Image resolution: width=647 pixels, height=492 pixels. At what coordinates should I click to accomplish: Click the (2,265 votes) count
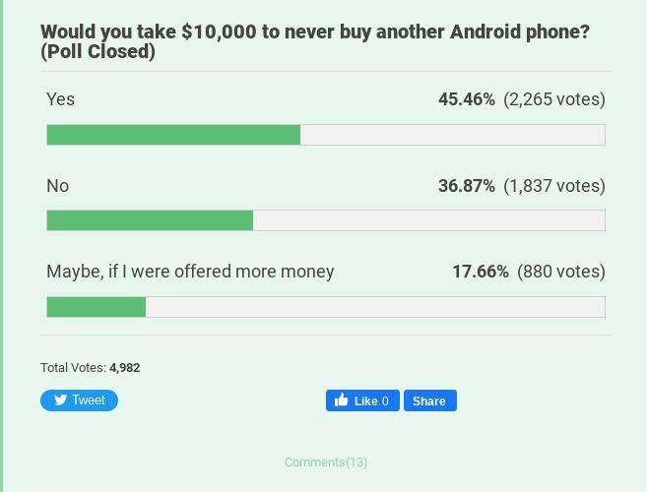pyautogui.click(x=554, y=99)
